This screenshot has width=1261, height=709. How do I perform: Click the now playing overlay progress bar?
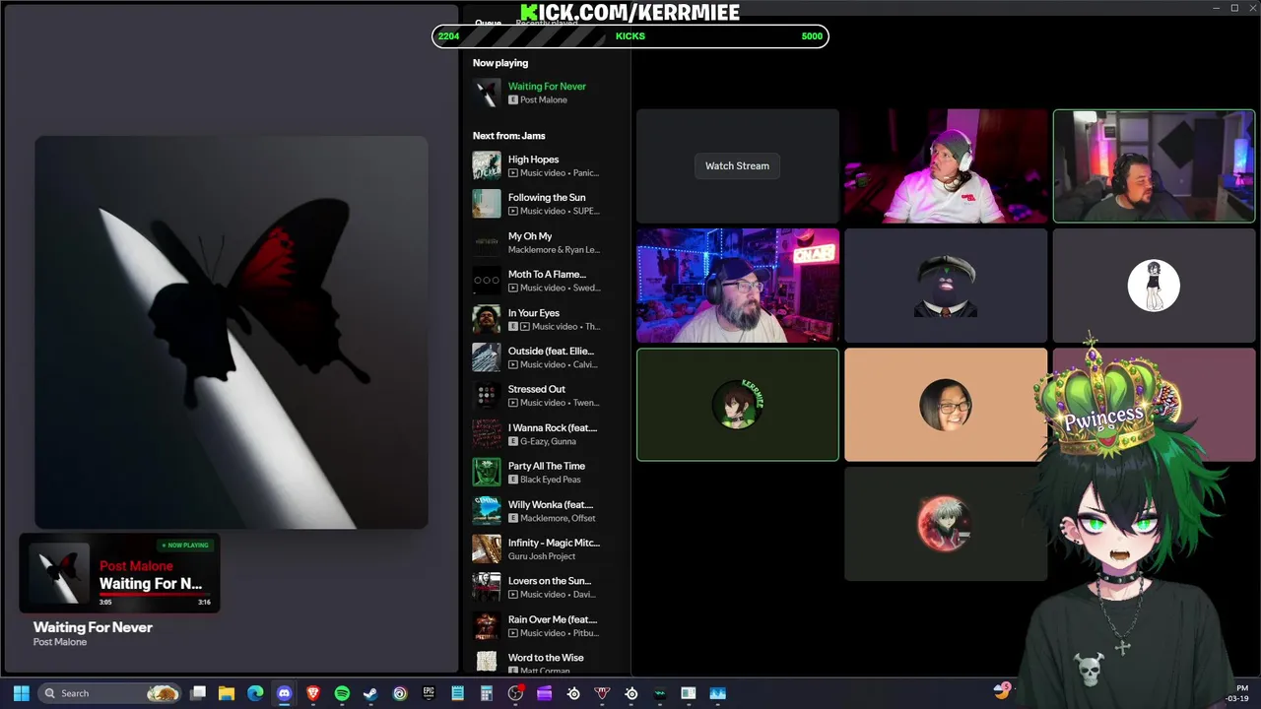coord(156,594)
